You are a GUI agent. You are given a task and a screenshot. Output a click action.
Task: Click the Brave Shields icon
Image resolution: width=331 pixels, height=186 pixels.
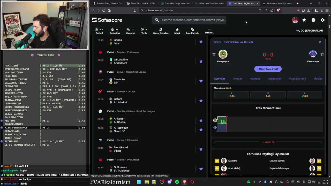click(x=278, y=10)
